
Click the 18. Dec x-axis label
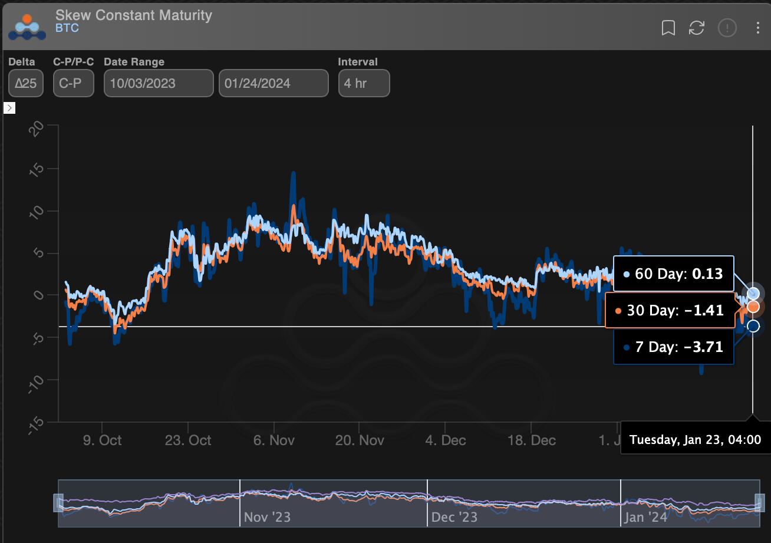pos(531,440)
